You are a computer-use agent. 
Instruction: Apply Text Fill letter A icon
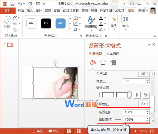tap(101, 18)
